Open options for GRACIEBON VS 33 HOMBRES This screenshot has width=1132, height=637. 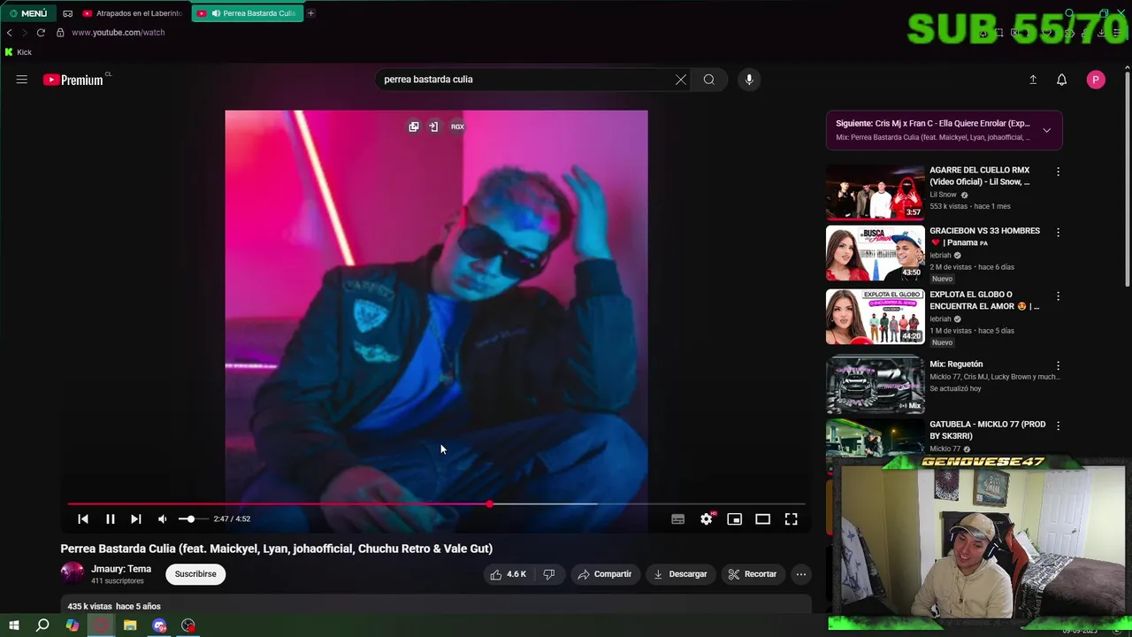coord(1058,233)
